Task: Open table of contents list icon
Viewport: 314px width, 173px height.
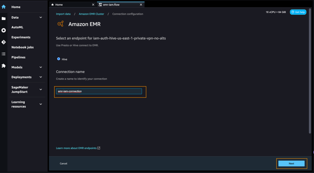Action: [x=4, y=54]
